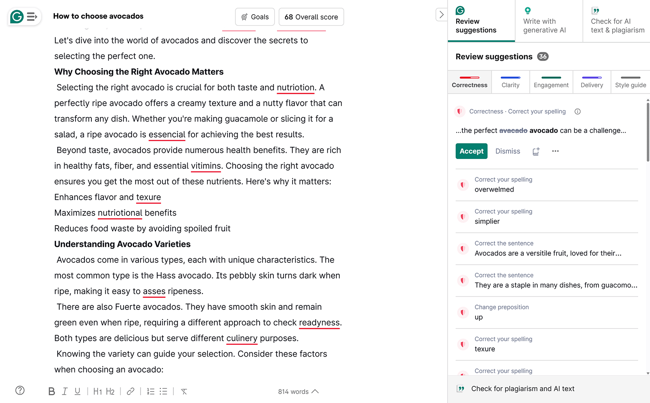This screenshot has height=403, width=650.
Task: Collapse the suggestions panel with the chevron
Action: (442, 14)
